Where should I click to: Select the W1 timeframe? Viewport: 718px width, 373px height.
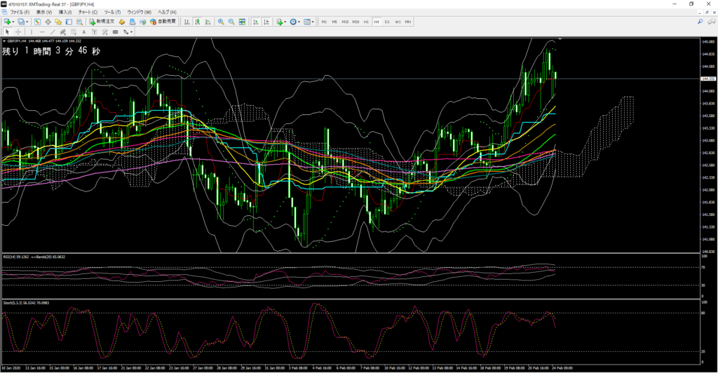(398, 22)
